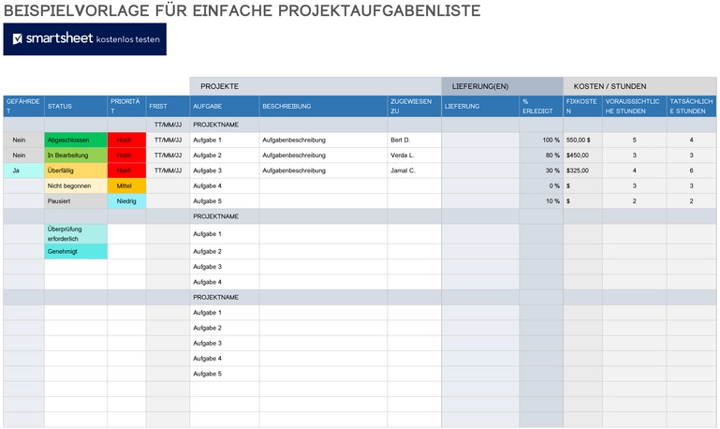Click the FRIST column header

(x=168, y=106)
